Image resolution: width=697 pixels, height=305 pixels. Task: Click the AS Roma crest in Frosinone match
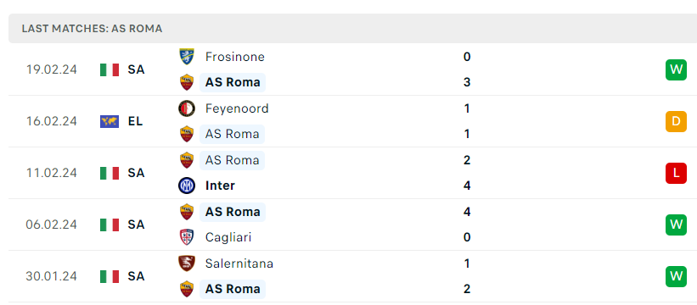click(x=186, y=82)
